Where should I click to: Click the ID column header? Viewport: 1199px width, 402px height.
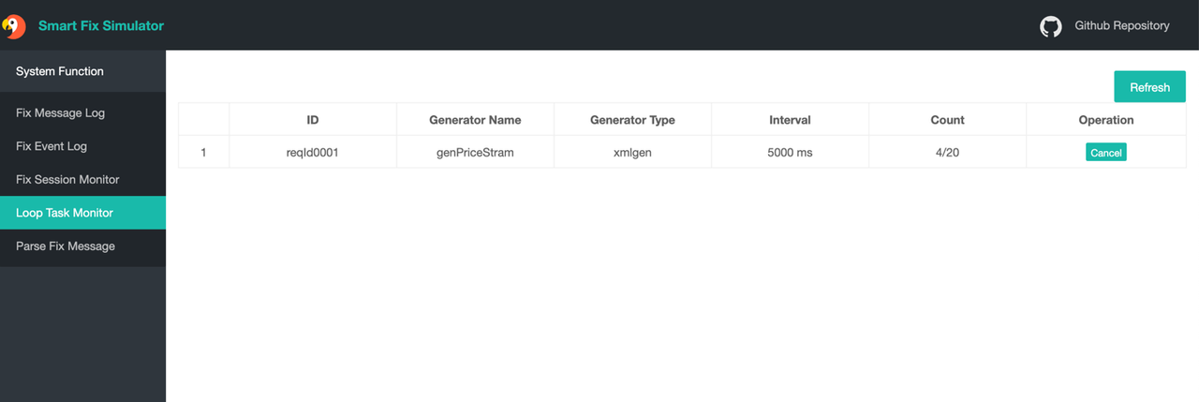(313, 120)
